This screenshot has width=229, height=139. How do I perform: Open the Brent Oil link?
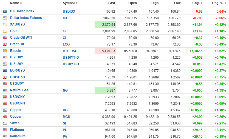(17, 44)
